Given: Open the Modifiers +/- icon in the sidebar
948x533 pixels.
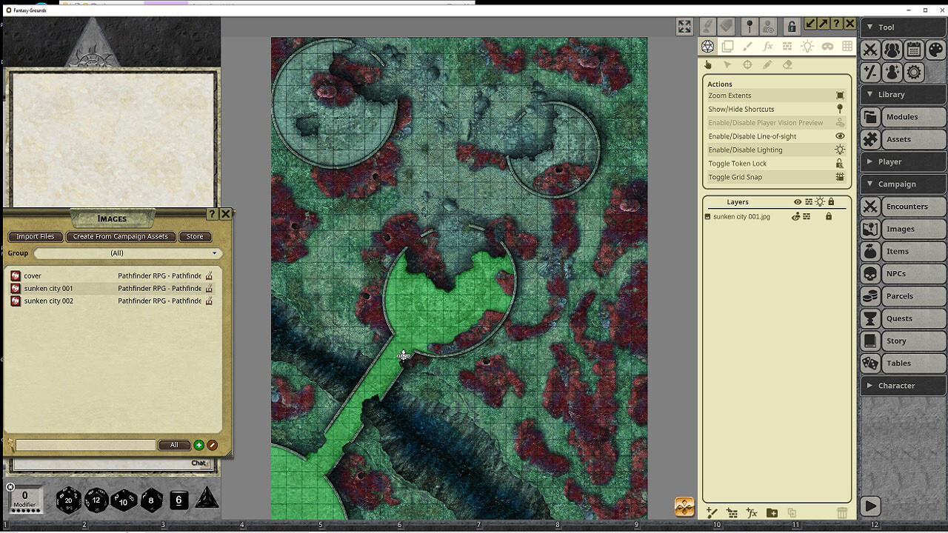Looking at the screenshot, I should tap(872, 72).
